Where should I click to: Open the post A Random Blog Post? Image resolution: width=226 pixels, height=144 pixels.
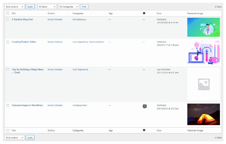tap(22, 19)
